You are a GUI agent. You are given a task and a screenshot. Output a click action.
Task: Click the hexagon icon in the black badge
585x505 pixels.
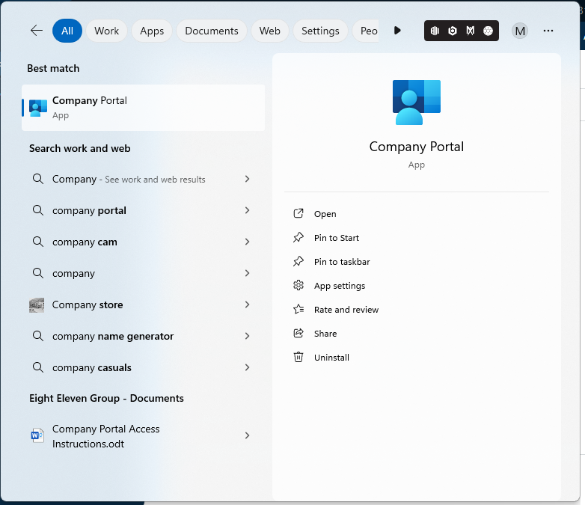coord(453,31)
